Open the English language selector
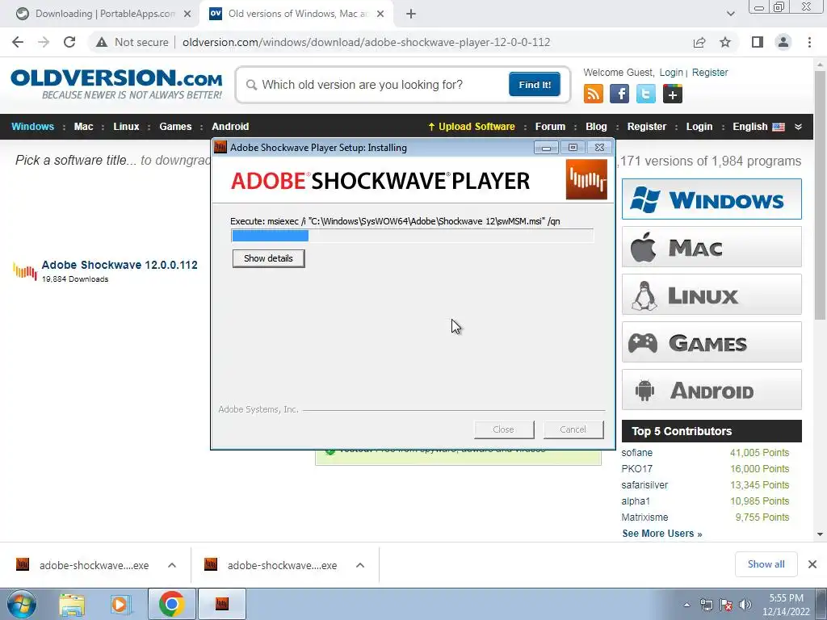 pyautogui.click(x=758, y=127)
